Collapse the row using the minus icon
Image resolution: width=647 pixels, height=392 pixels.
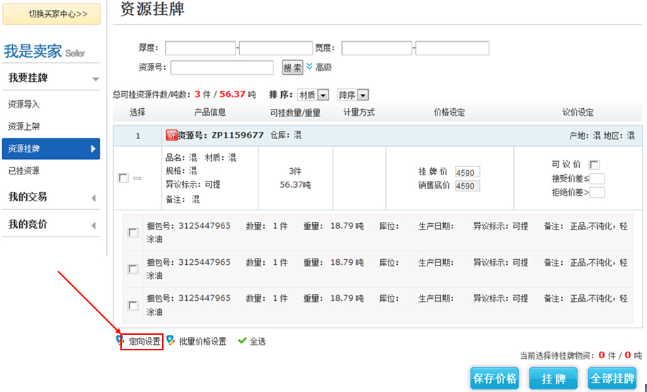tap(137, 178)
